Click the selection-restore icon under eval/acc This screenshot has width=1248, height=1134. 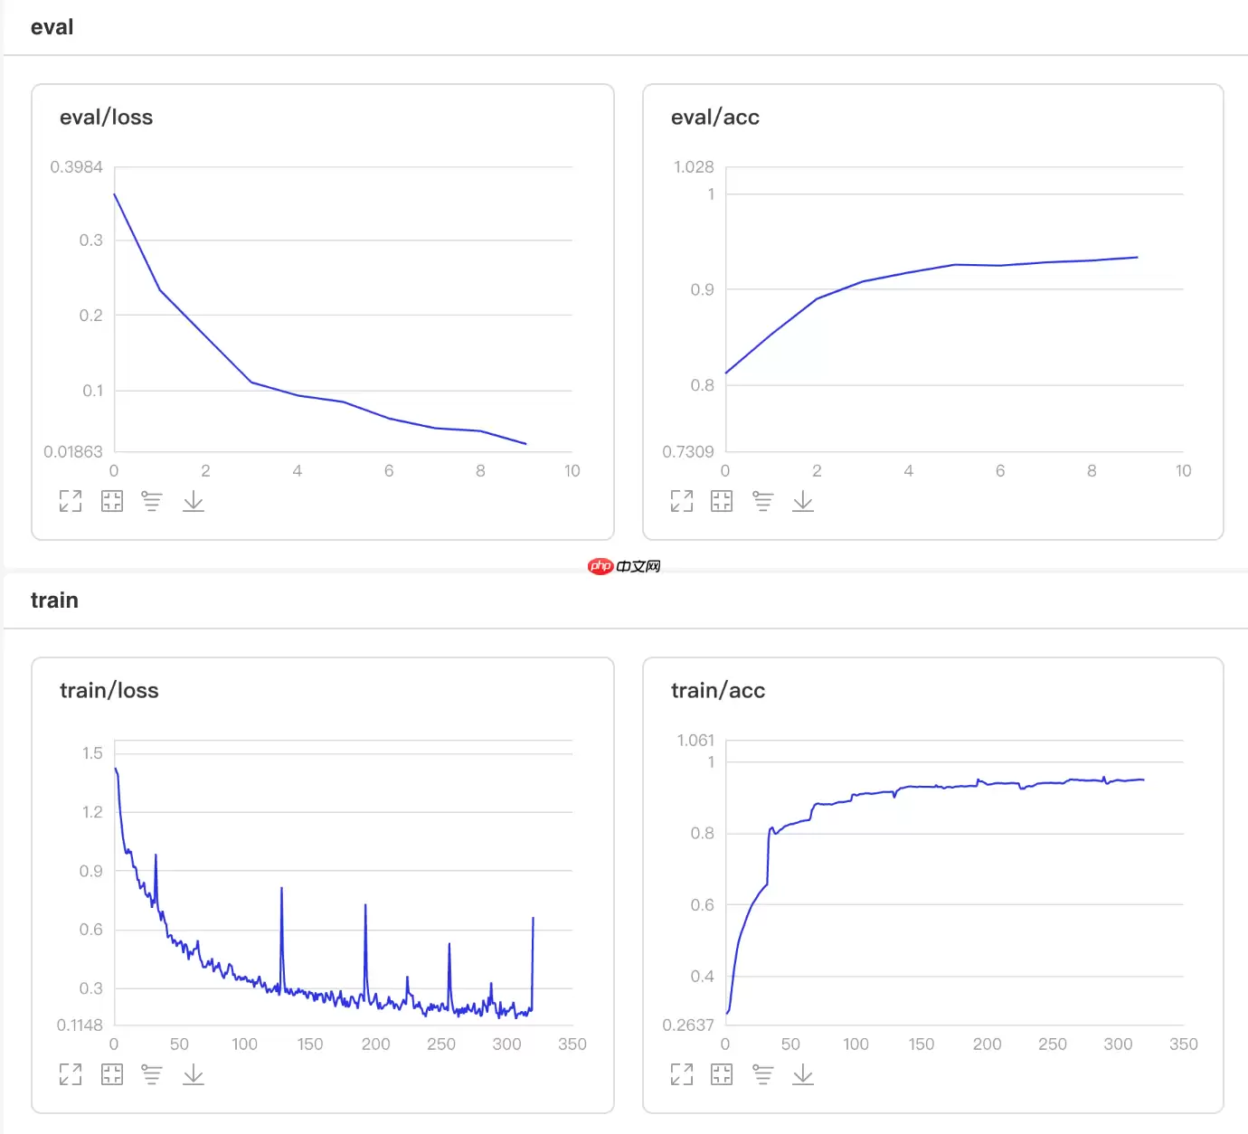point(722,501)
